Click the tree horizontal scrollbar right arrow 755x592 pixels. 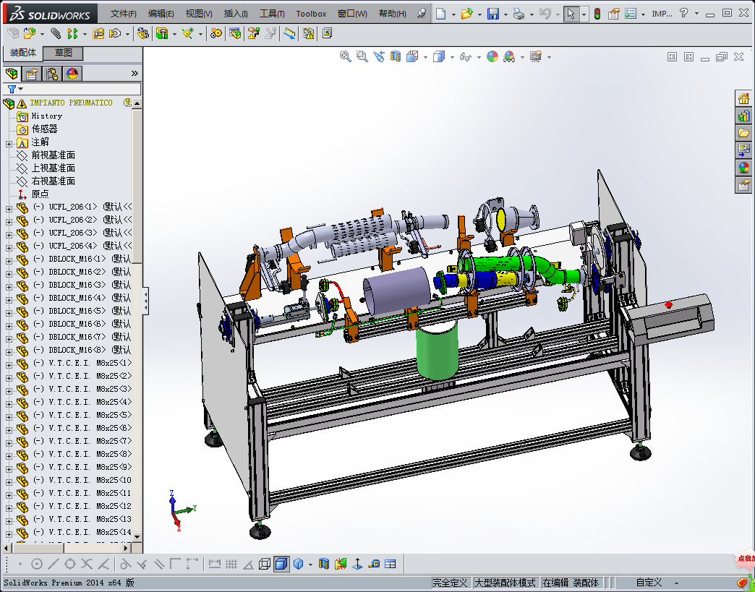click(x=126, y=548)
